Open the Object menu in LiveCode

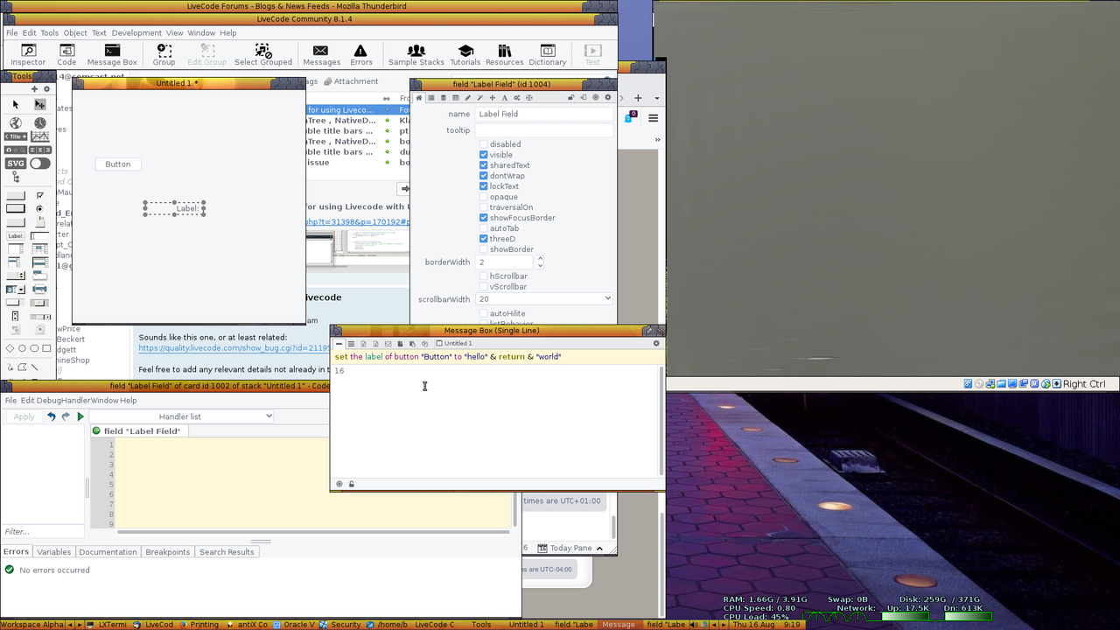pyautogui.click(x=75, y=33)
